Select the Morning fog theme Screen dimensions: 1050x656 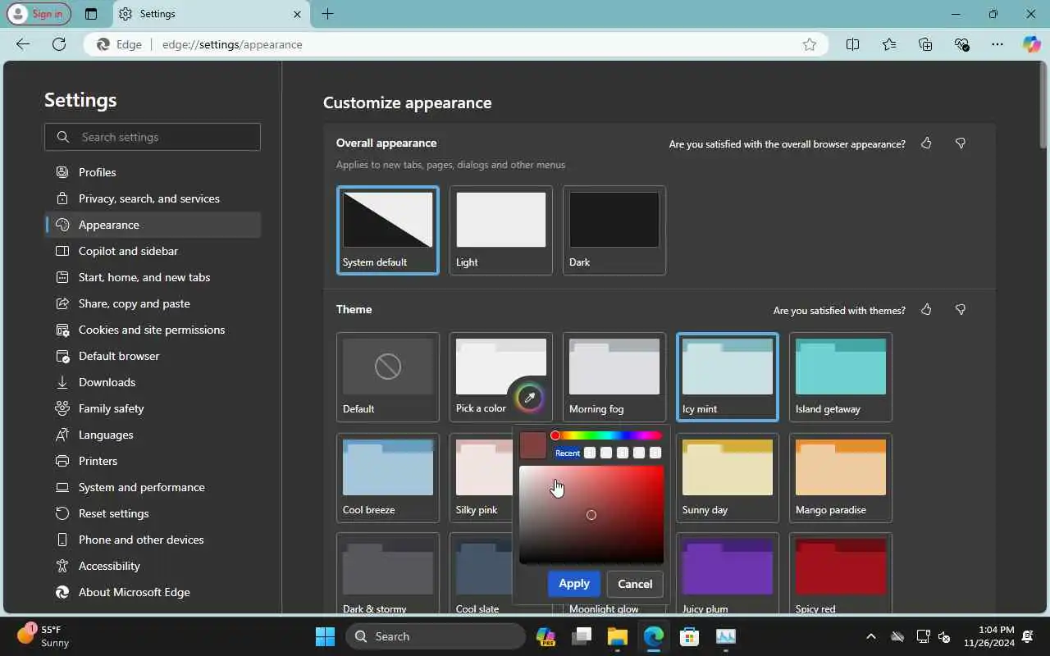pyautogui.click(x=614, y=376)
